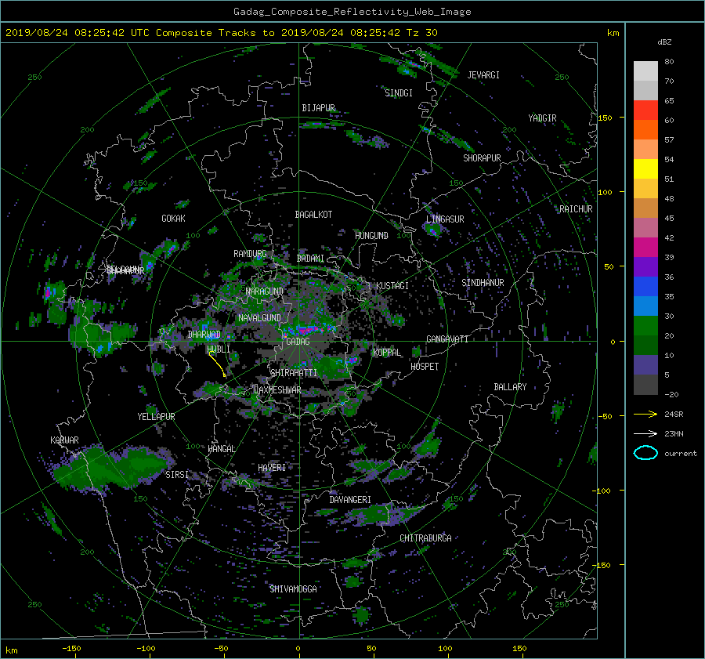Click the '23MN' legend label
This screenshot has width=705, height=659.
tap(674, 434)
